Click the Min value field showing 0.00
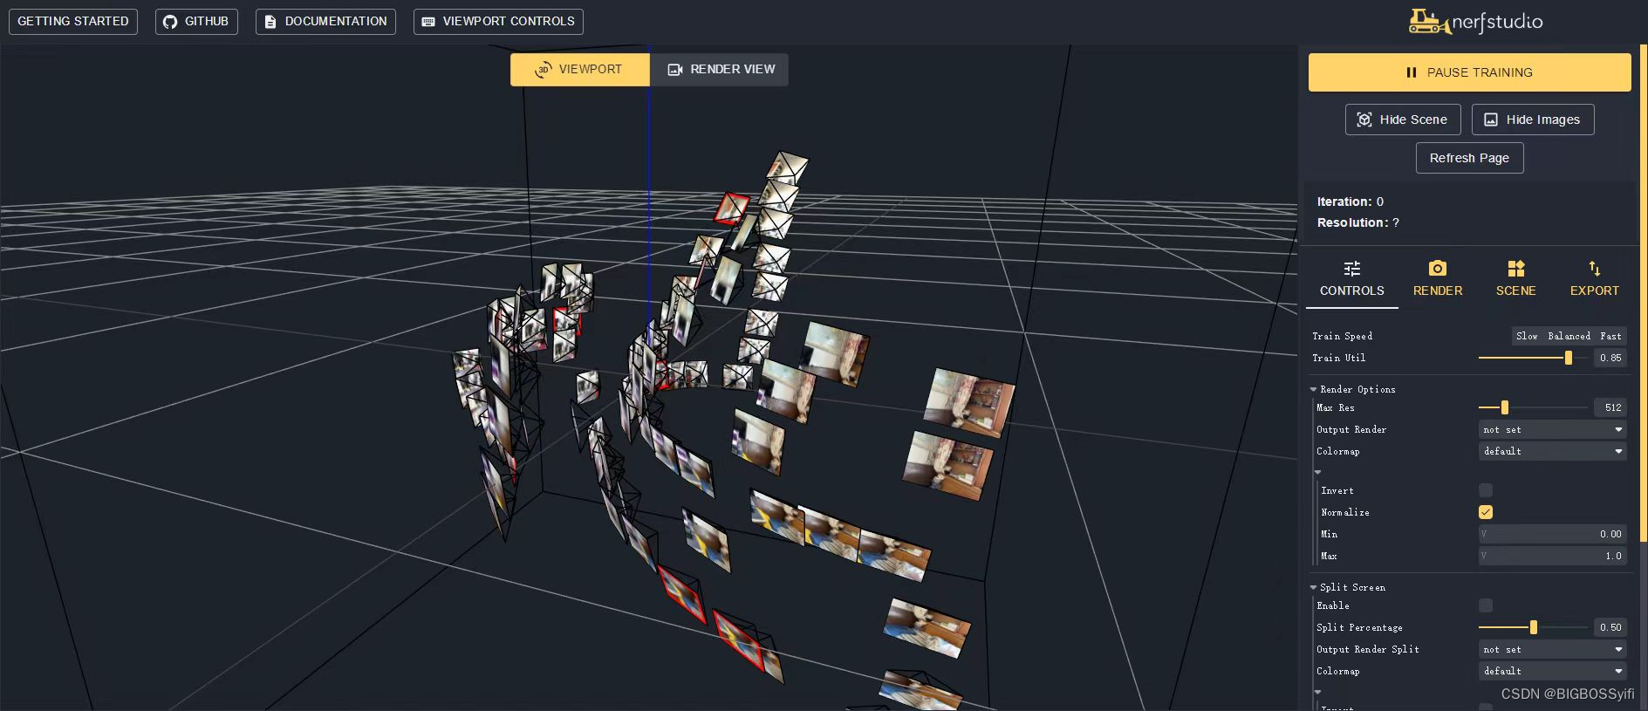The height and width of the screenshot is (711, 1648). click(x=1553, y=534)
